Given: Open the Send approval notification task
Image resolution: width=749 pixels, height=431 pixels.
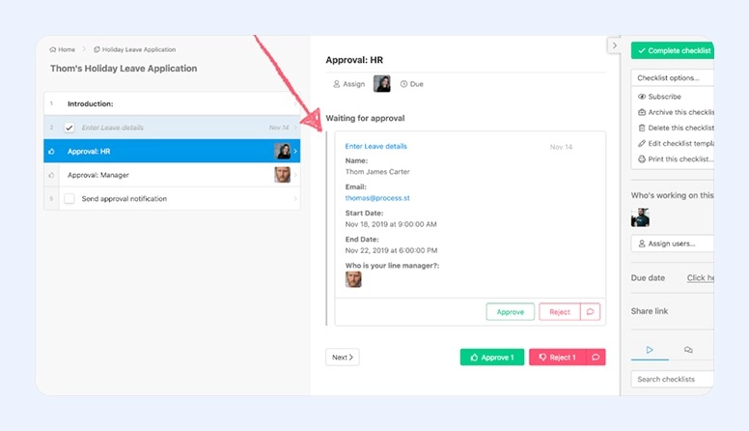Looking at the screenshot, I should point(172,198).
